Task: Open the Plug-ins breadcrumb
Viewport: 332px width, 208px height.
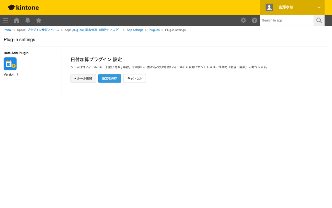Action: [x=154, y=30]
